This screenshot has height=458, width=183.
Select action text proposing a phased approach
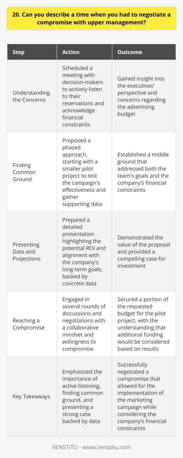84,172
